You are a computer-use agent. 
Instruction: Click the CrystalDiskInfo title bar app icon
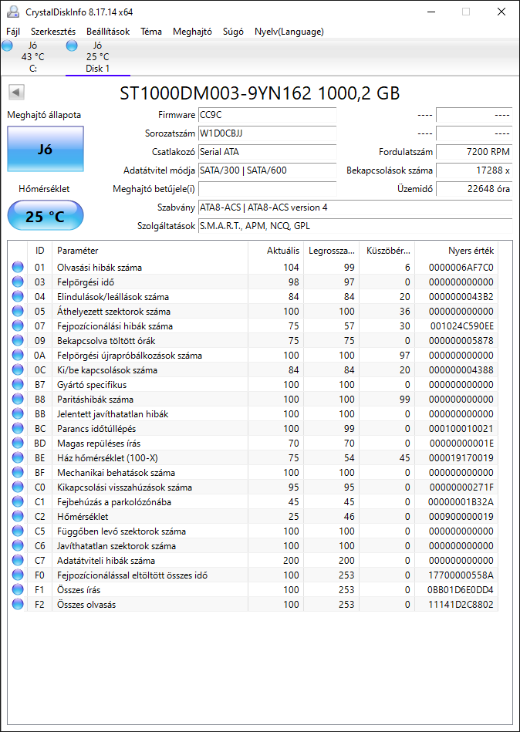[14, 12]
